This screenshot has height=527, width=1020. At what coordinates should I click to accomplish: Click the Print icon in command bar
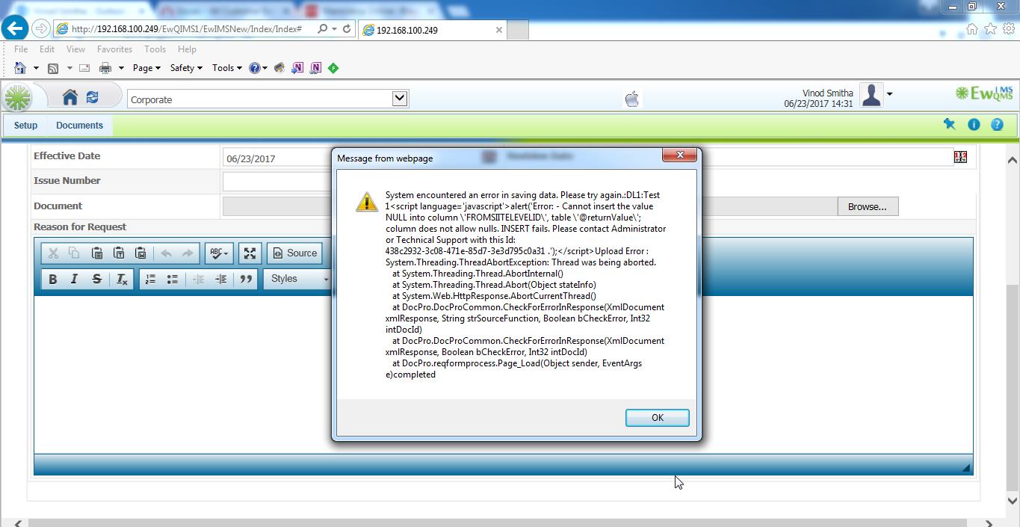click(105, 68)
